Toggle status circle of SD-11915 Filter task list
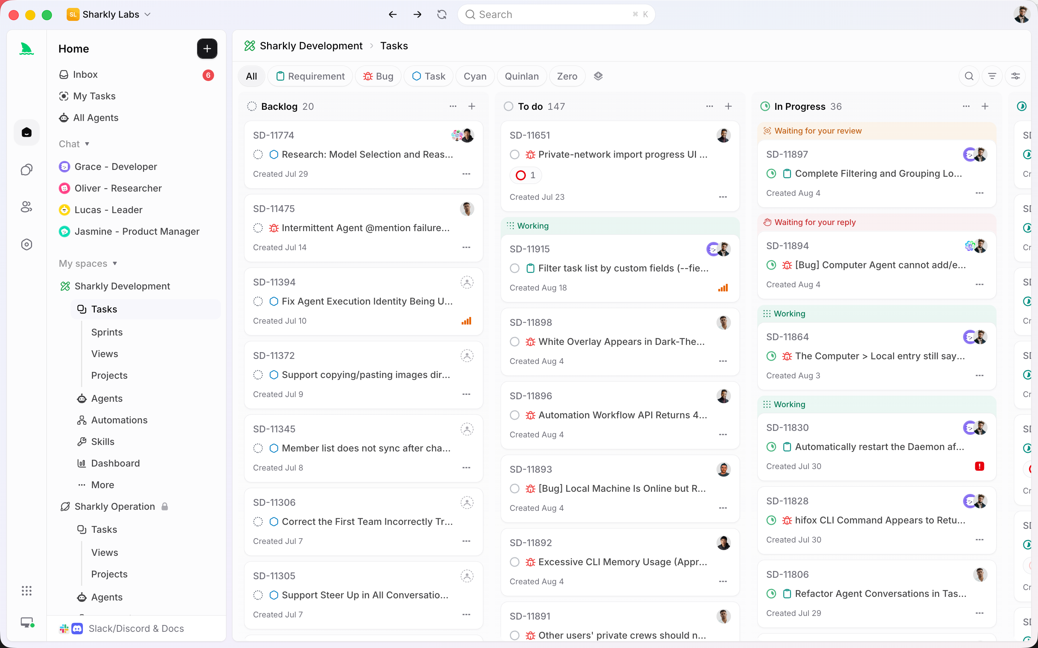The image size is (1038, 648). pos(515,268)
